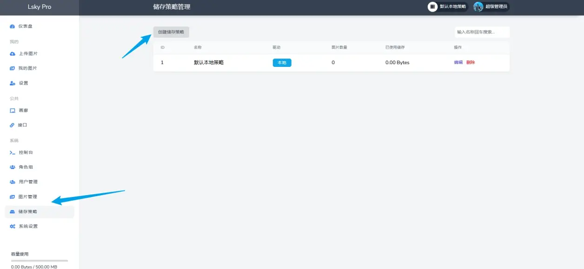Open the 接口 menu entry
The width and height of the screenshot is (584, 269).
40,125
